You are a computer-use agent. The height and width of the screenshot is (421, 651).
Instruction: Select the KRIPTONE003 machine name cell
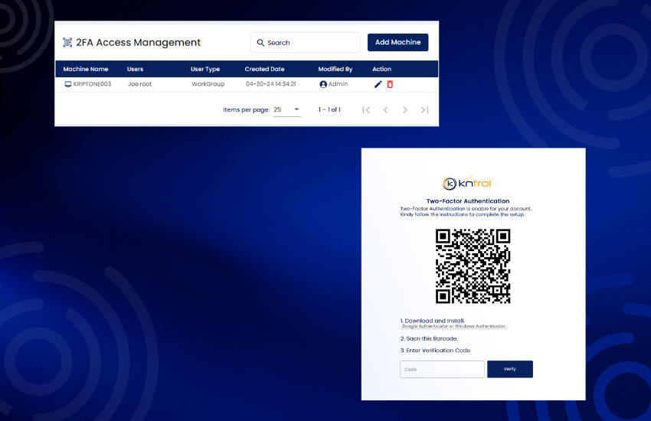point(92,84)
